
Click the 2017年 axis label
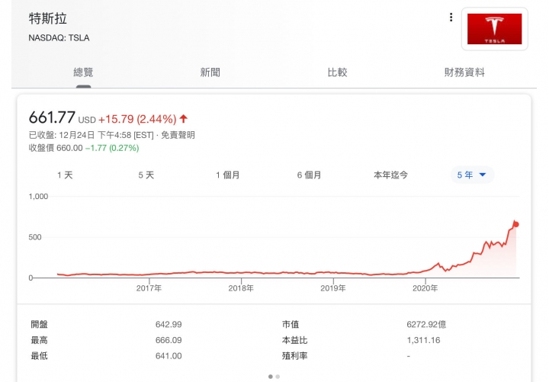[149, 288]
